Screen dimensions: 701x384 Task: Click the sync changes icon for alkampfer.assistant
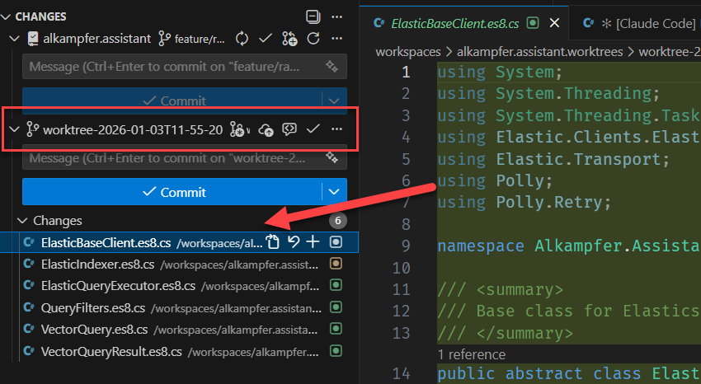point(242,38)
